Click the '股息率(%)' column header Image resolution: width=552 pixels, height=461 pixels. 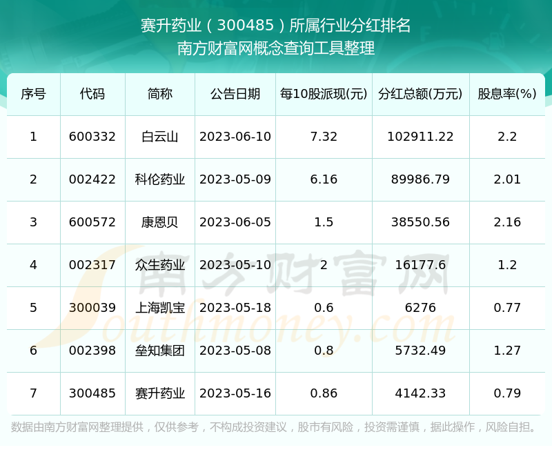point(507,94)
